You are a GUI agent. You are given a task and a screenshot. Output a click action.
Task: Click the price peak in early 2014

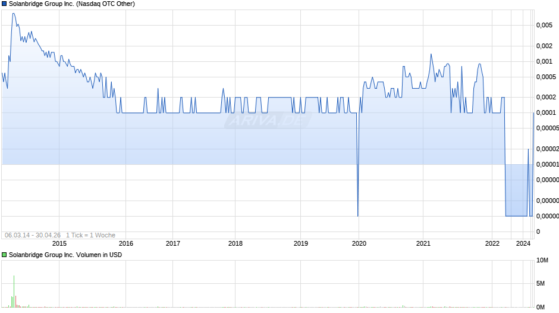[x=14, y=14]
